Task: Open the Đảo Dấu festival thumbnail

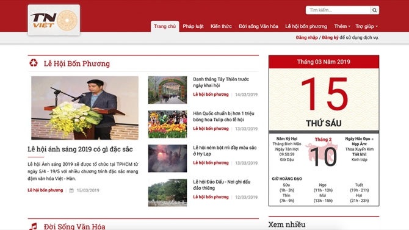Action: coord(167,193)
